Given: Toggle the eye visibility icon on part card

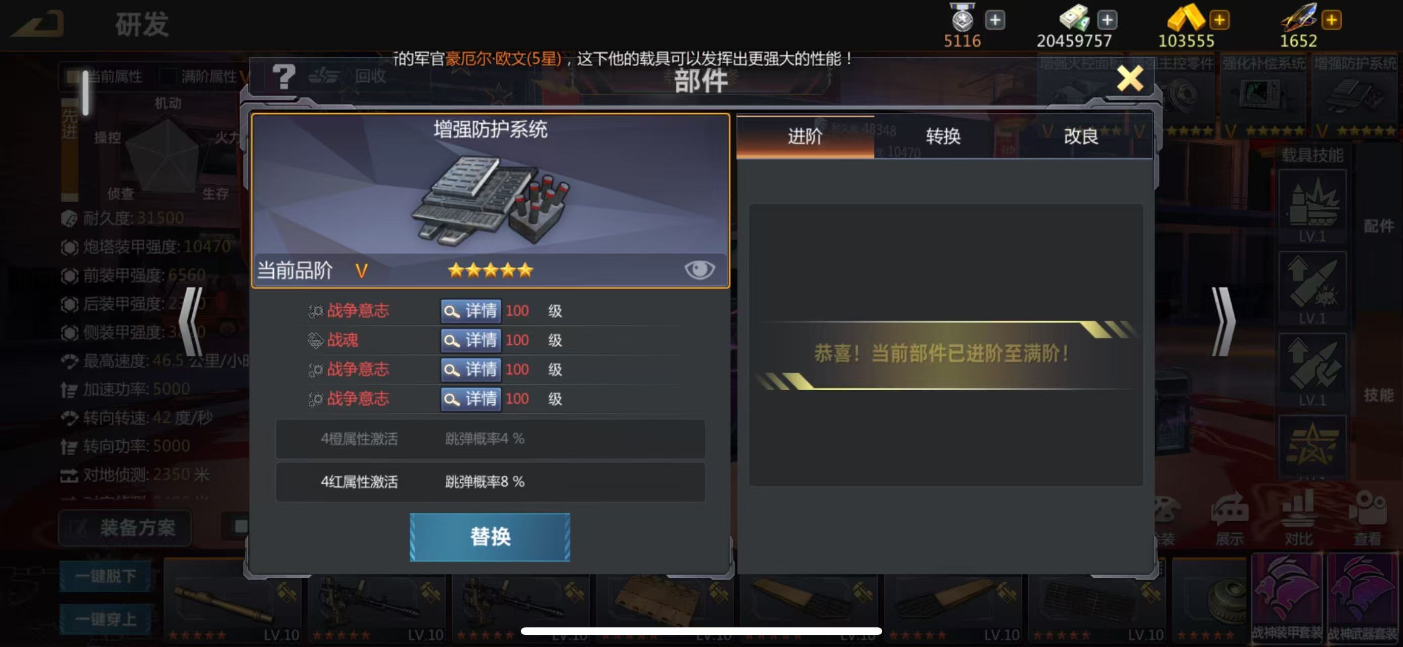Looking at the screenshot, I should pos(699,269).
